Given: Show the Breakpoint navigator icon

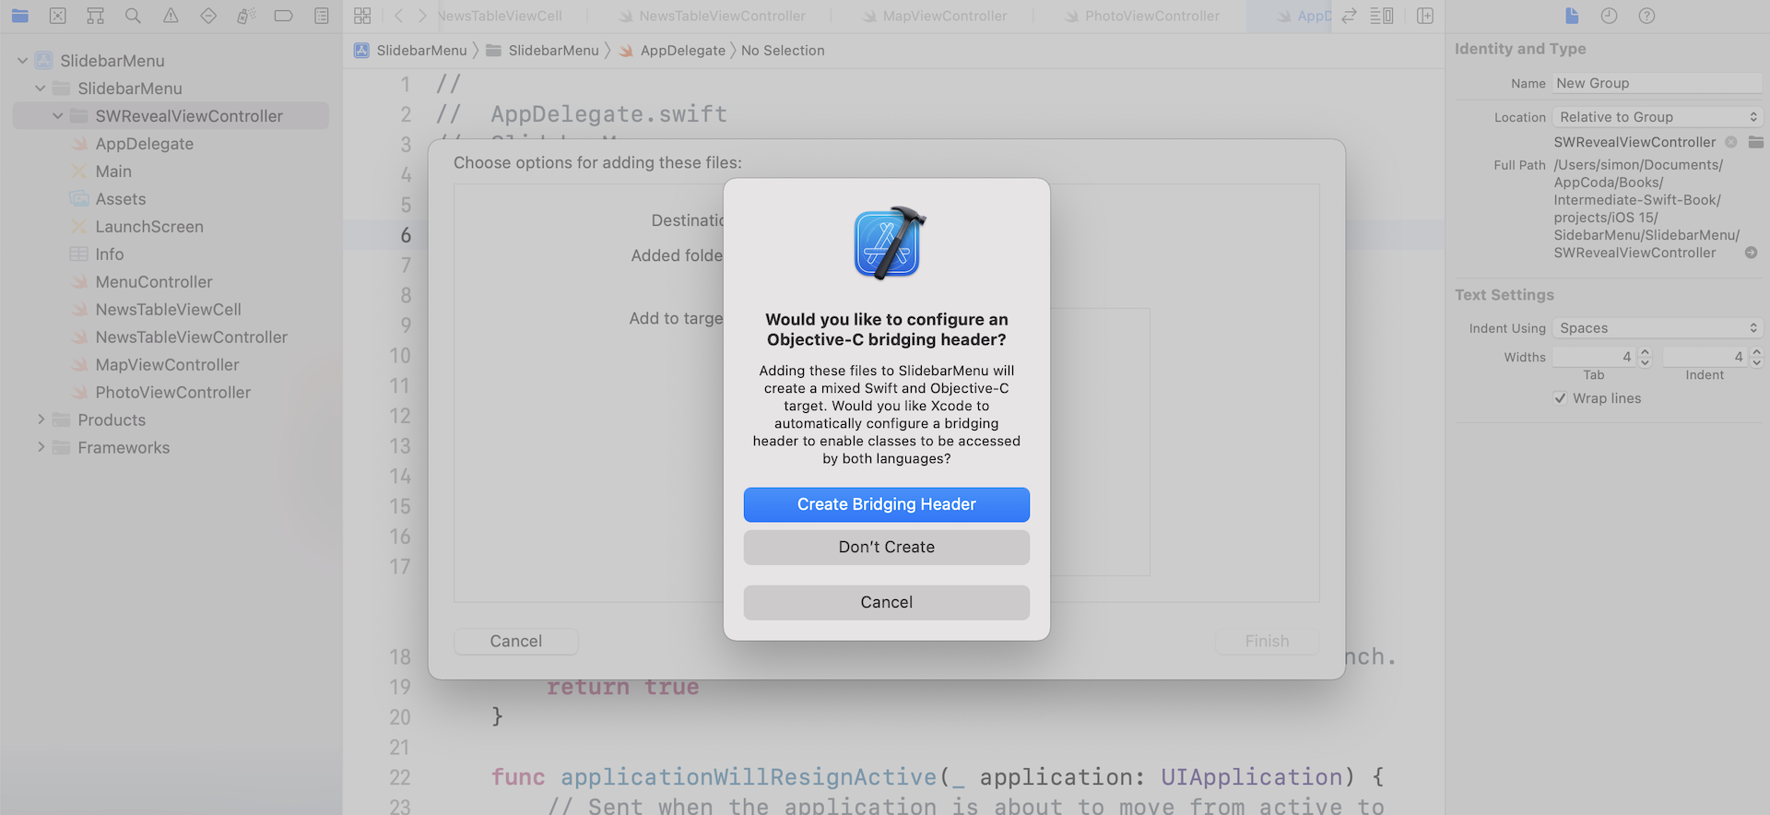Looking at the screenshot, I should [x=283, y=16].
